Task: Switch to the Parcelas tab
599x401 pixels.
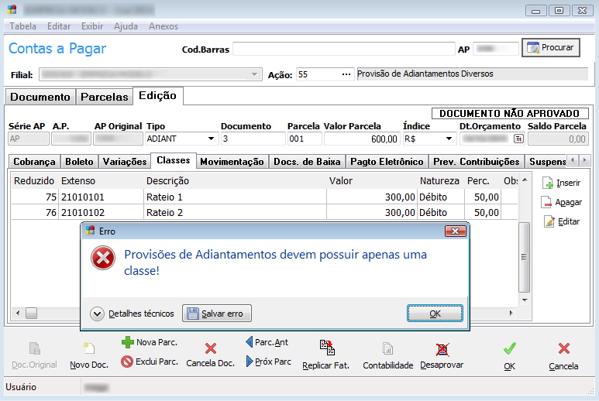Action: click(105, 97)
